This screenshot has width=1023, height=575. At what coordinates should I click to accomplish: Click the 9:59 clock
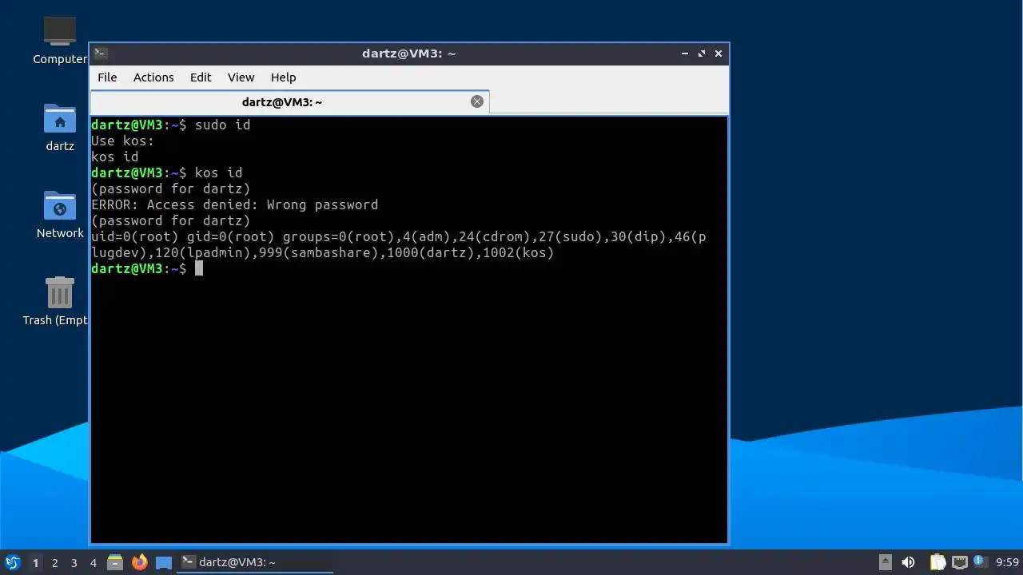1008,562
